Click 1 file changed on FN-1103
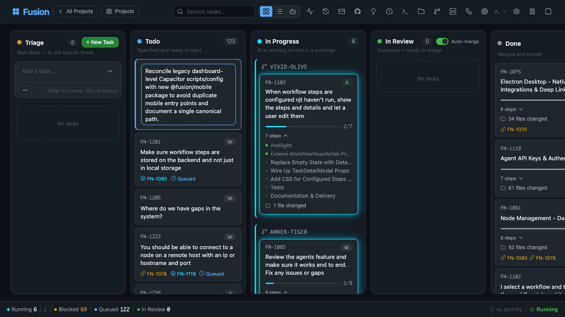565x317 pixels. [286, 206]
